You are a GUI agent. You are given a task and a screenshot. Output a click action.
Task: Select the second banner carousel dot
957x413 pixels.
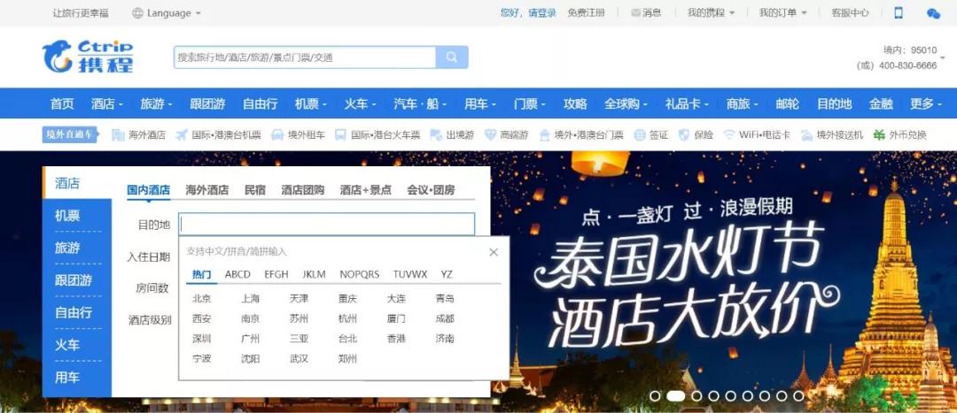pos(675,396)
